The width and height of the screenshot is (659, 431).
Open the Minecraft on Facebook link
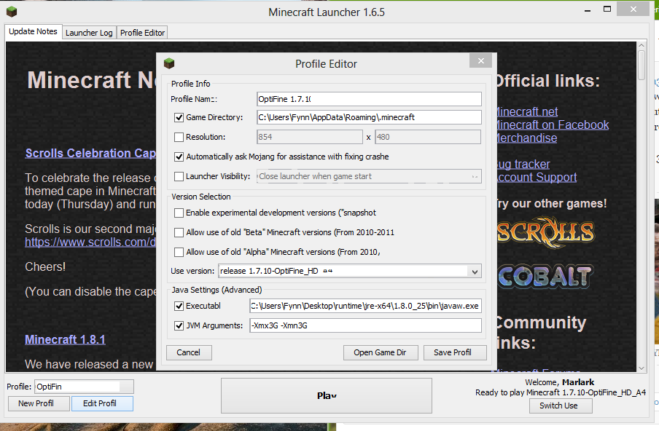[x=553, y=125]
